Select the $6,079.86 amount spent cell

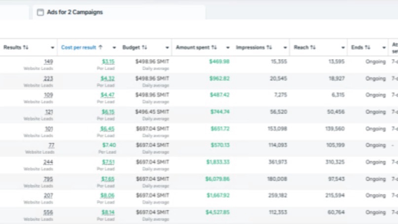pyautogui.click(x=217, y=179)
